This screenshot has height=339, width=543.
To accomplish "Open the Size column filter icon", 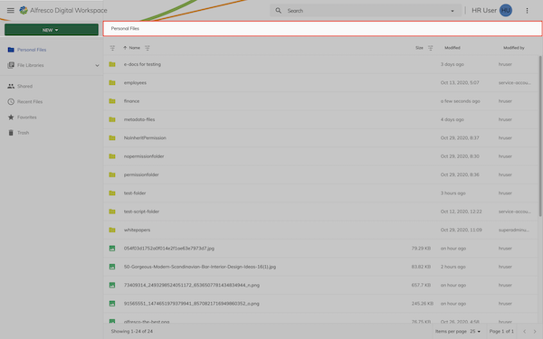I will (430, 48).
